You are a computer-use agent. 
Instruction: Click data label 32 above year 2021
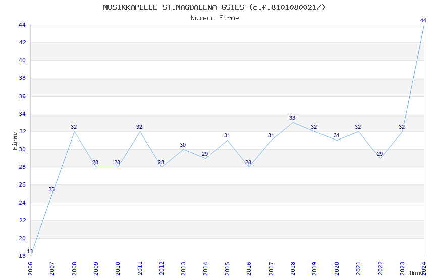pyautogui.click(x=358, y=127)
